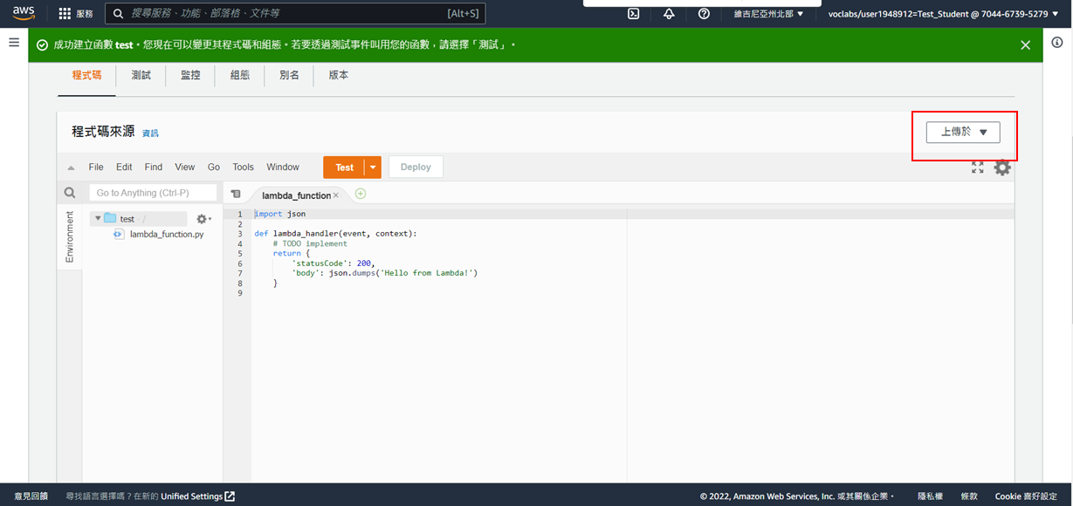This screenshot has height=506, width=1073.
Task: Switch to the 程式碼 tab
Action: point(86,75)
